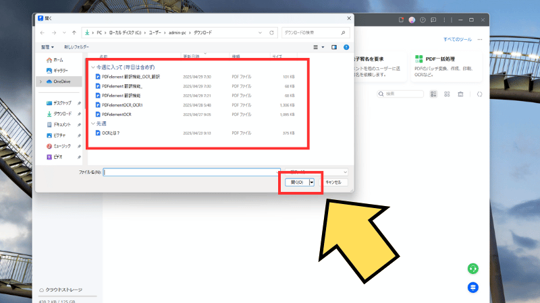Collapse the 先週 group
Image resolution: width=540 pixels, height=303 pixels.
tap(93, 124)
